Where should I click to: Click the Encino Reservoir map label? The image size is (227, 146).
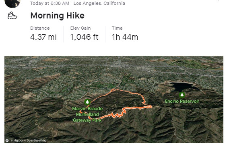(x=182, y=101)
